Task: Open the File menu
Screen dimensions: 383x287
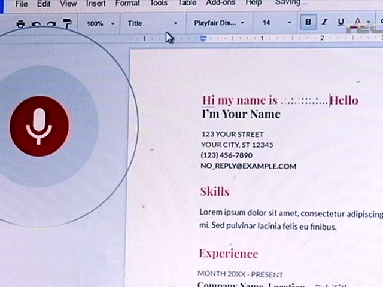Action: (22, 4)
